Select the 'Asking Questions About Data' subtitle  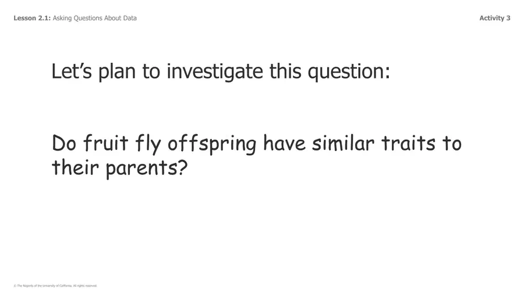[x=94, y=18]
